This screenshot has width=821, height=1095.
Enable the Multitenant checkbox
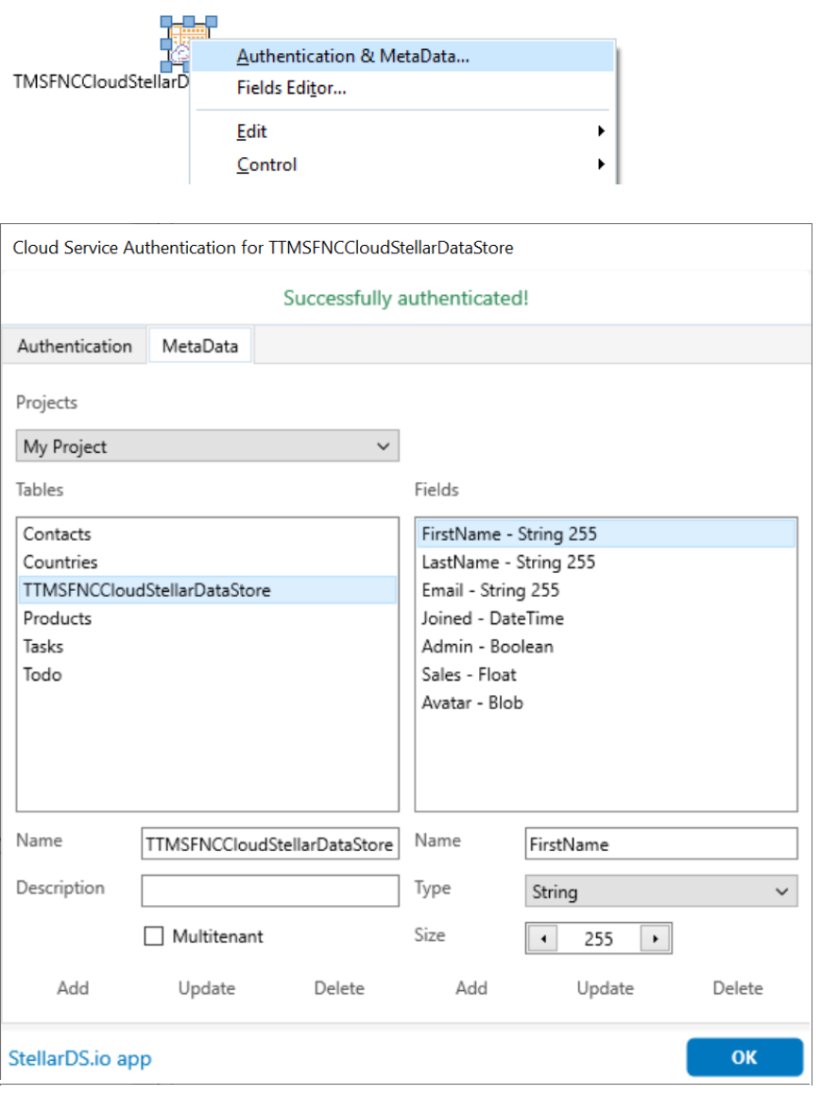[x=153, y=936]
